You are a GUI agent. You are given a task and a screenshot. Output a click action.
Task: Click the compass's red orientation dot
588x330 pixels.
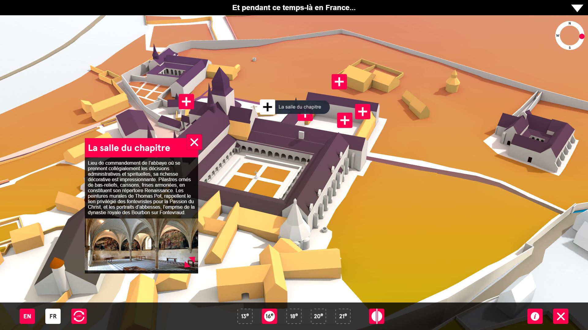[x=582, y=36]
